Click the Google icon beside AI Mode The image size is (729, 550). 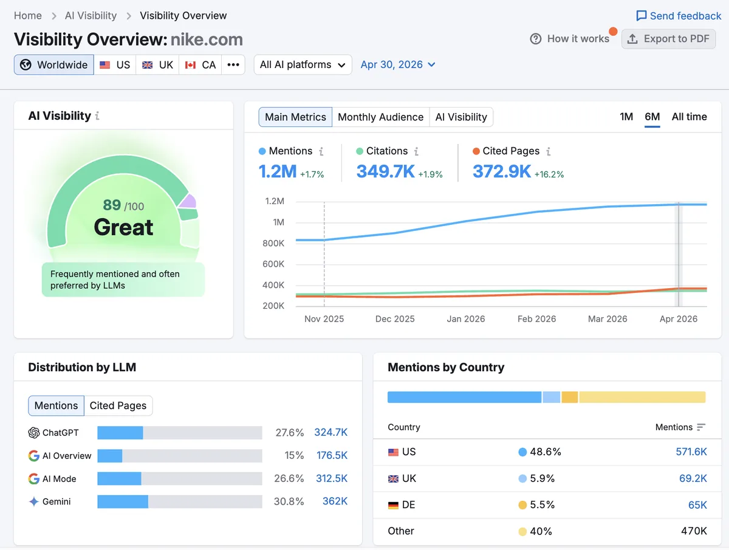(x=34, y=479)
